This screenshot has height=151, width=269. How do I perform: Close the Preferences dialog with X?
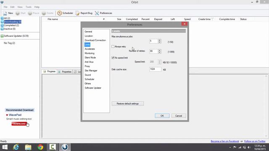(x=185, y=24)
